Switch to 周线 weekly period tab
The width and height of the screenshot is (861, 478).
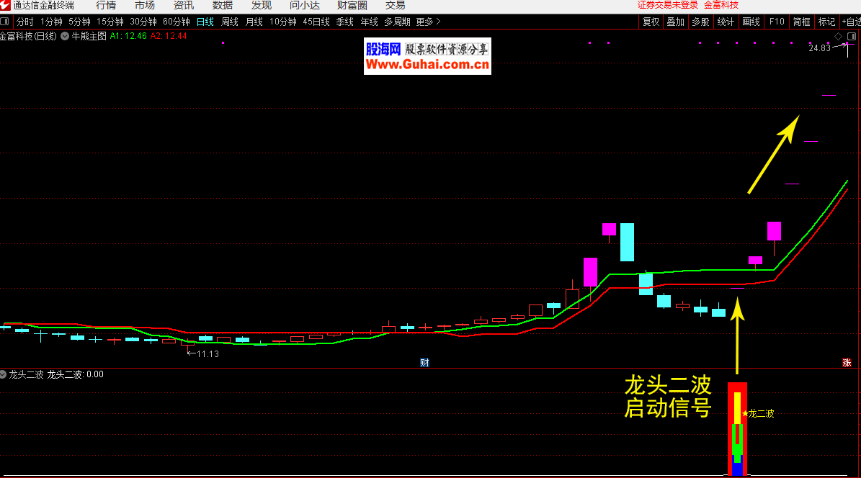230,22
